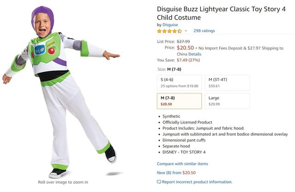Open the 298 ratings link
The height and width of the screenshot is (192, 295).
204,31
